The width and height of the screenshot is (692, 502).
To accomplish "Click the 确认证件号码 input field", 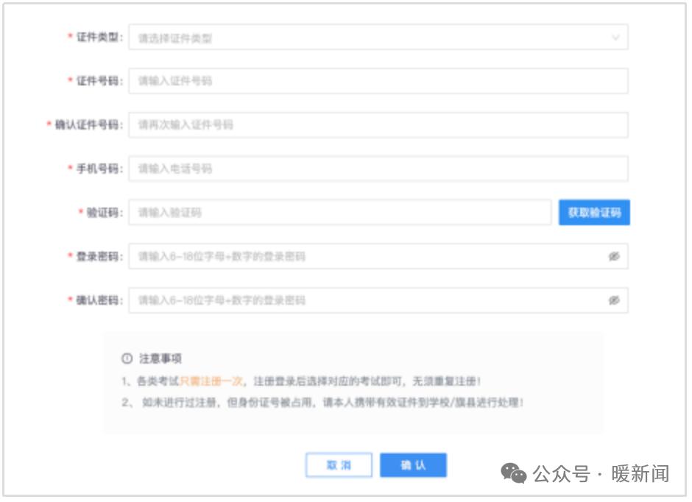I will pyautogui.click(x=379, y=125).
